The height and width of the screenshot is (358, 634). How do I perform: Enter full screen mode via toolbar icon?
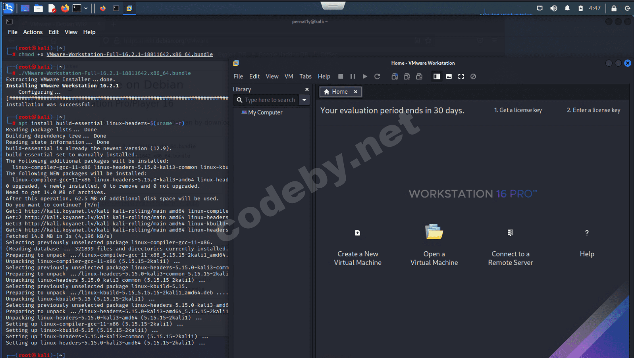(x=461, y=77)
